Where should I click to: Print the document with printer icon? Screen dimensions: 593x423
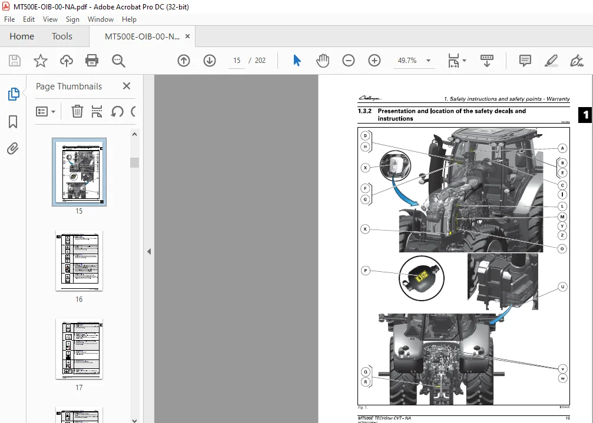pos(92,61)
